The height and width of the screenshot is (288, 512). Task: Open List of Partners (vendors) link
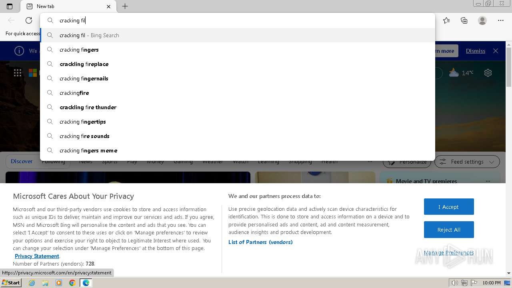(x=260, y=242)
